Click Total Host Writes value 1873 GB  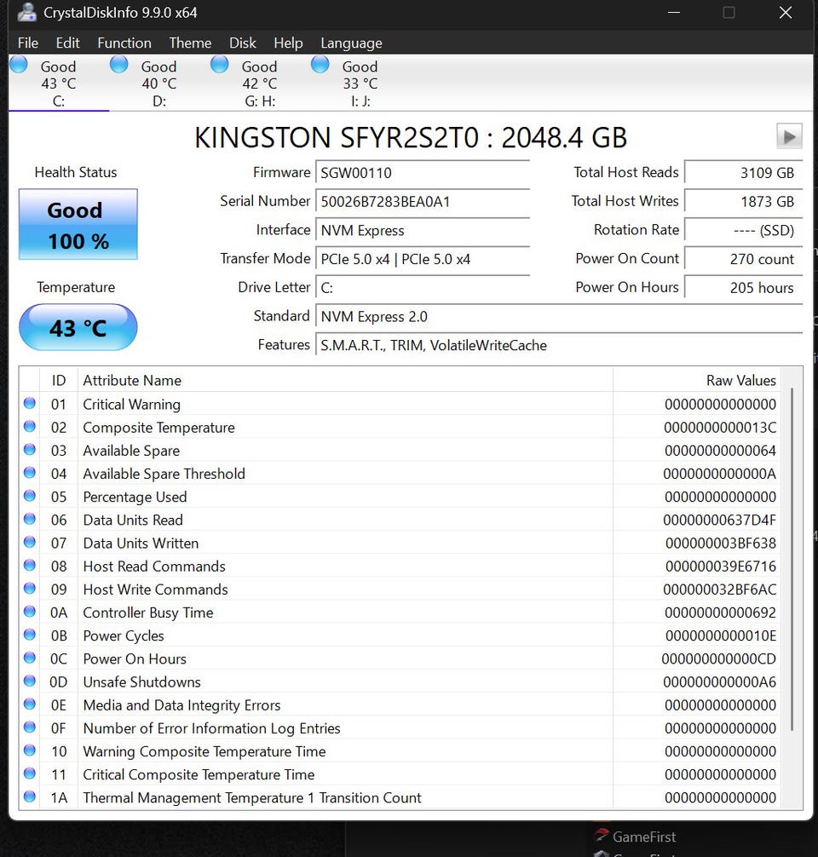743,202
